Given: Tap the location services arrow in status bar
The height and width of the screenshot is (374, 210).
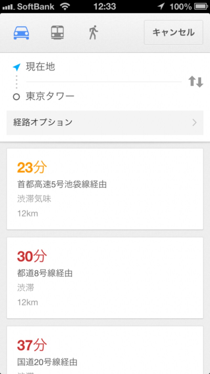Looking at the screenshot, I should pyautogui.click(x=161, y=7).
